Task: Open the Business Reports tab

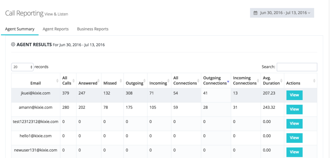Action: 92,29
